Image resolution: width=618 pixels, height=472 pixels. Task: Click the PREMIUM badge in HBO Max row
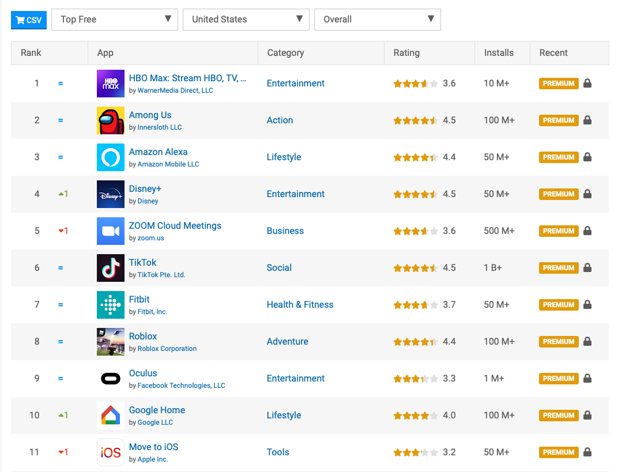(559, 84)
